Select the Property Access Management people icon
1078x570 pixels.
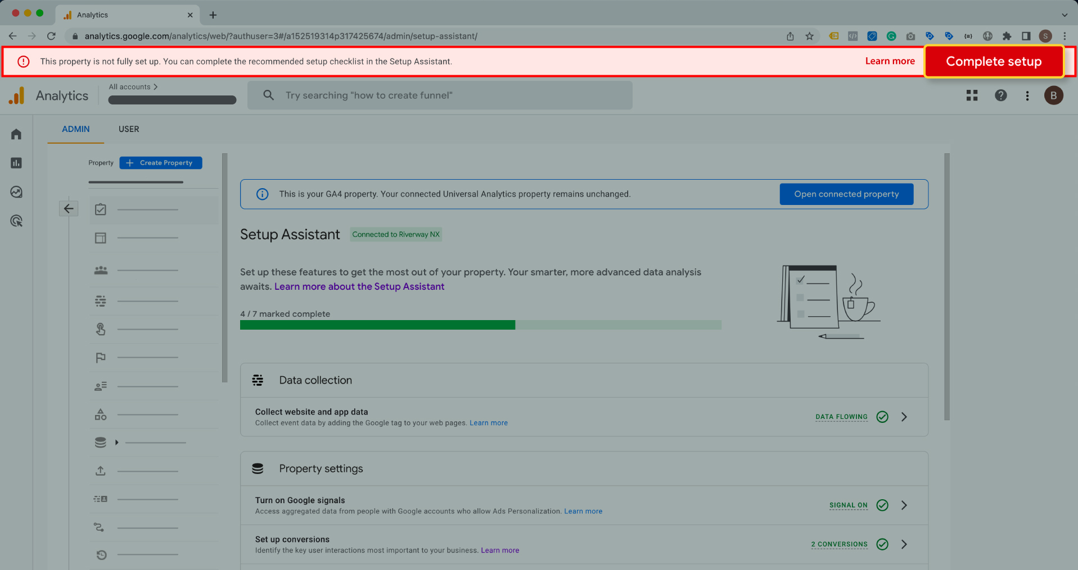click(x=101, y=270)
